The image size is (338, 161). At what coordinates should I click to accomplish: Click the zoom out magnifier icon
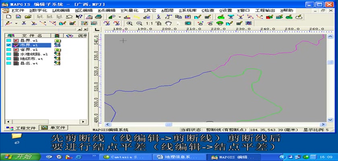(139, 24)
